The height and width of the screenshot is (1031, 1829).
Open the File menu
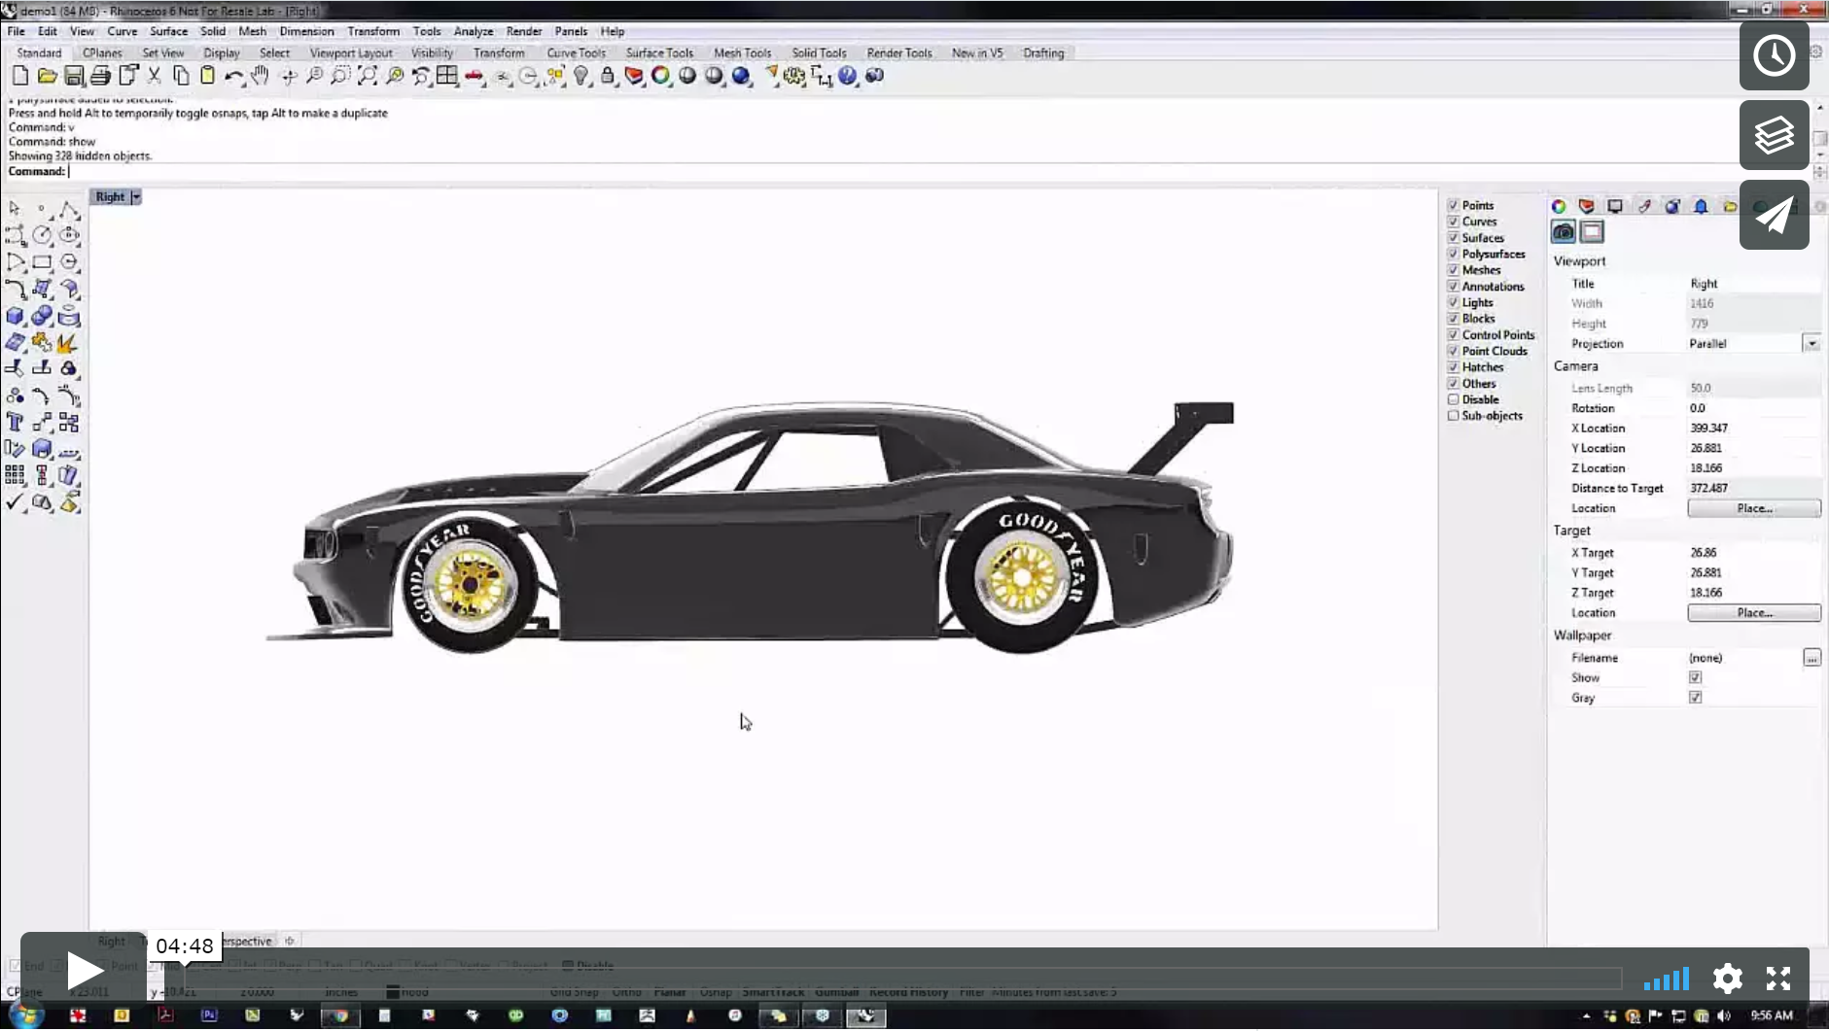point(17,31)
